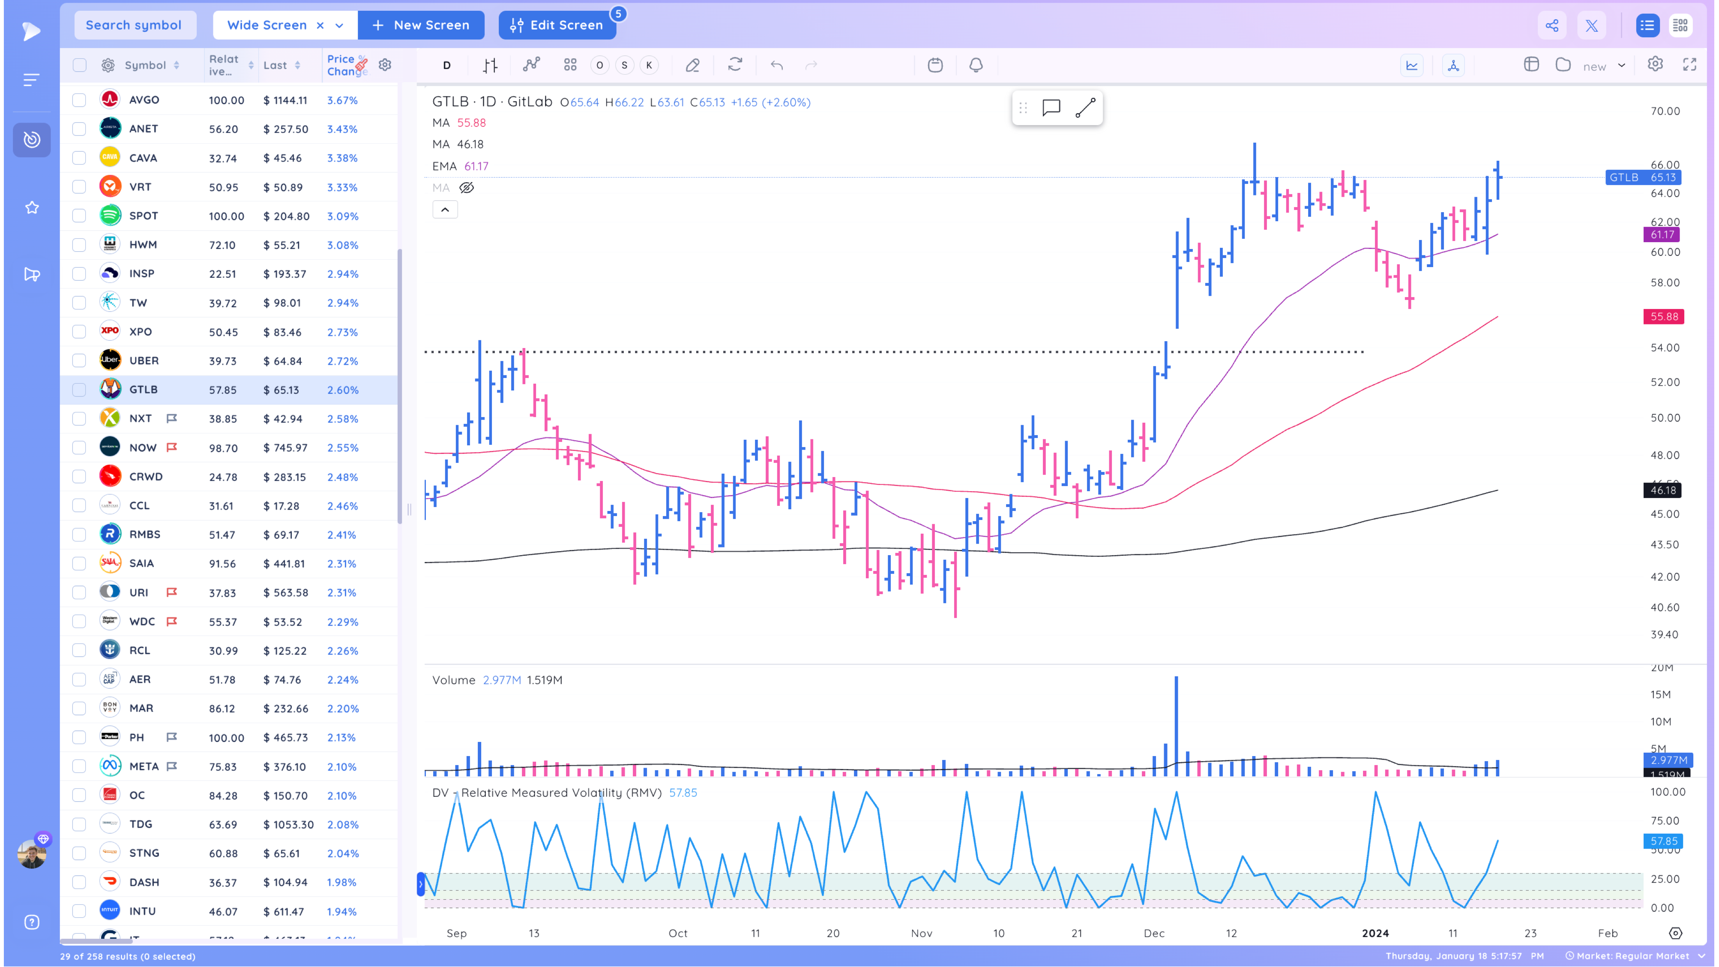
Task: Select the Wide Screen tab
Action: [x=267, y=25]
